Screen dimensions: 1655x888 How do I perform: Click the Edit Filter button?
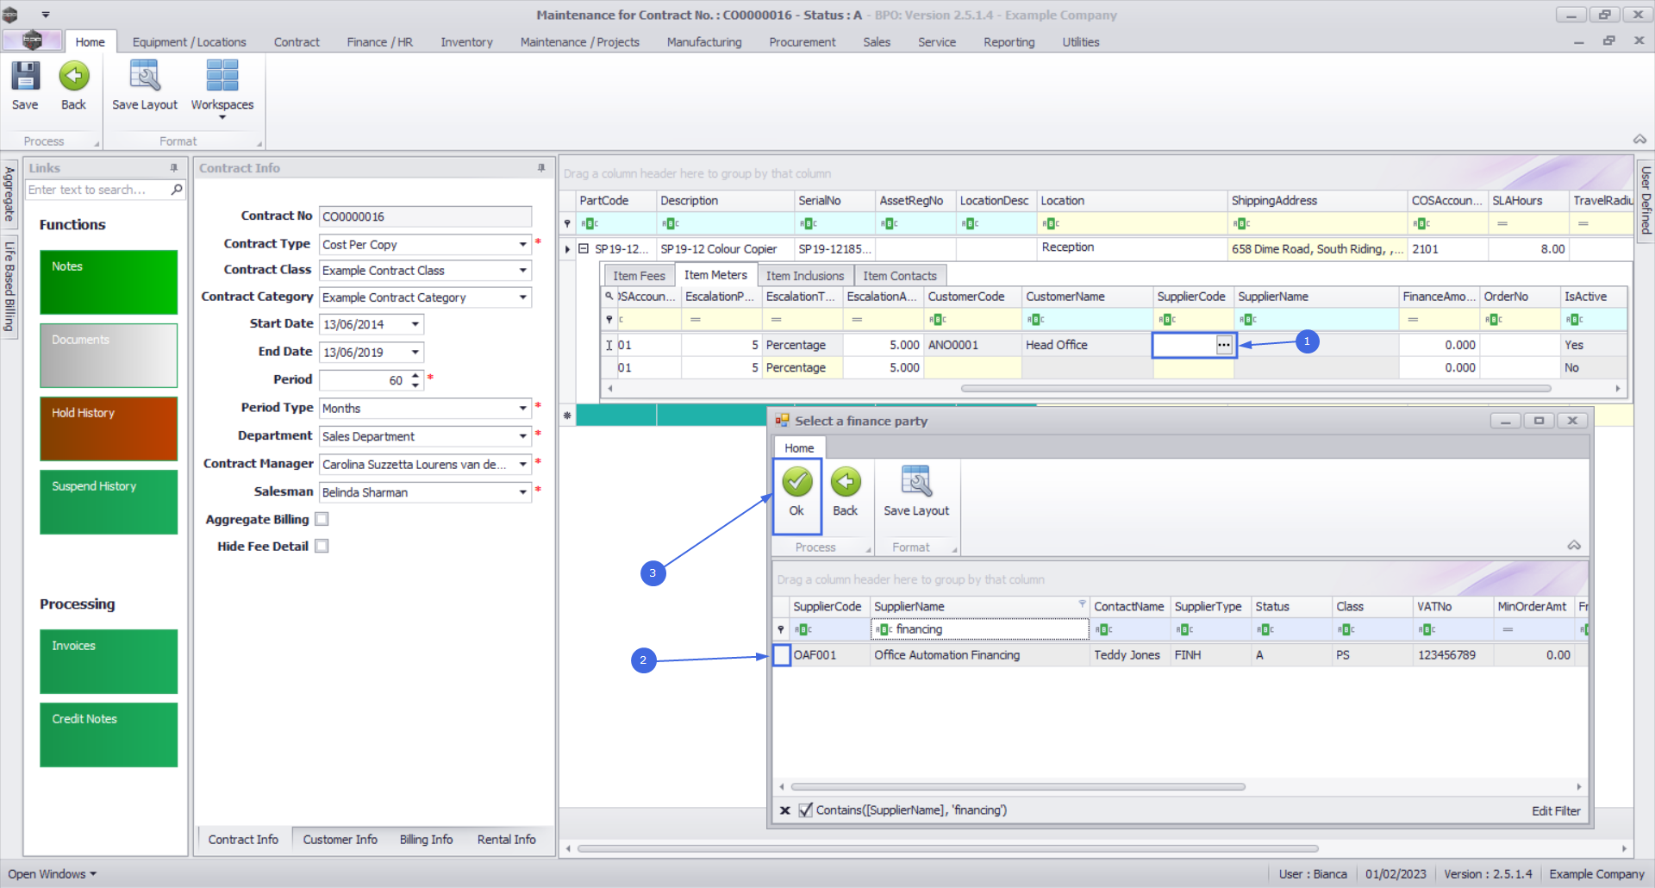click(1555, 811)
